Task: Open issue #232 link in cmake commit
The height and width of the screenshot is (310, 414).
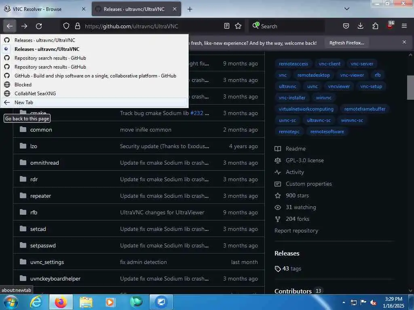Action: point(197,113)
